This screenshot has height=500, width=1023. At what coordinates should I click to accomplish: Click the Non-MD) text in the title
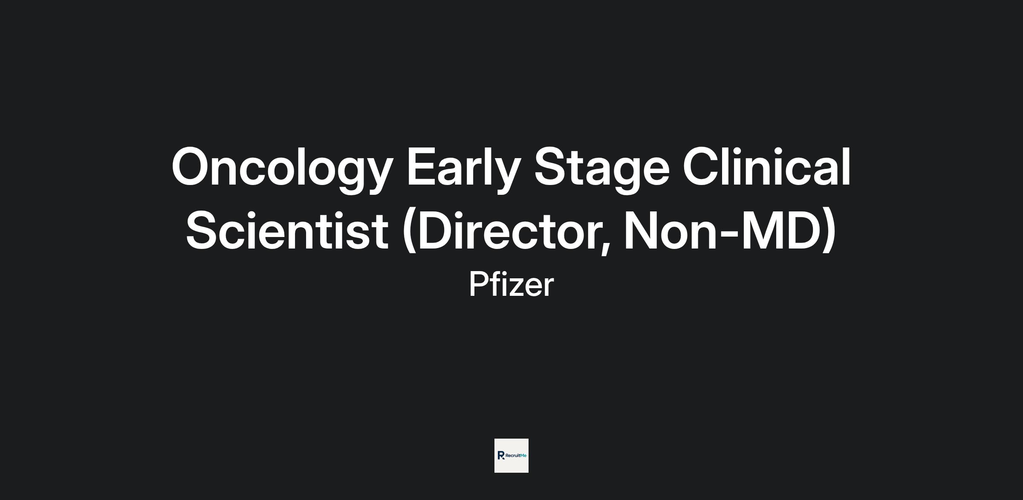pyautogui.click(x=730, y=231)
